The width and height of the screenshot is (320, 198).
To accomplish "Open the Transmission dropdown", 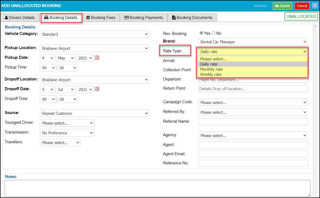I will click(67, 133).
